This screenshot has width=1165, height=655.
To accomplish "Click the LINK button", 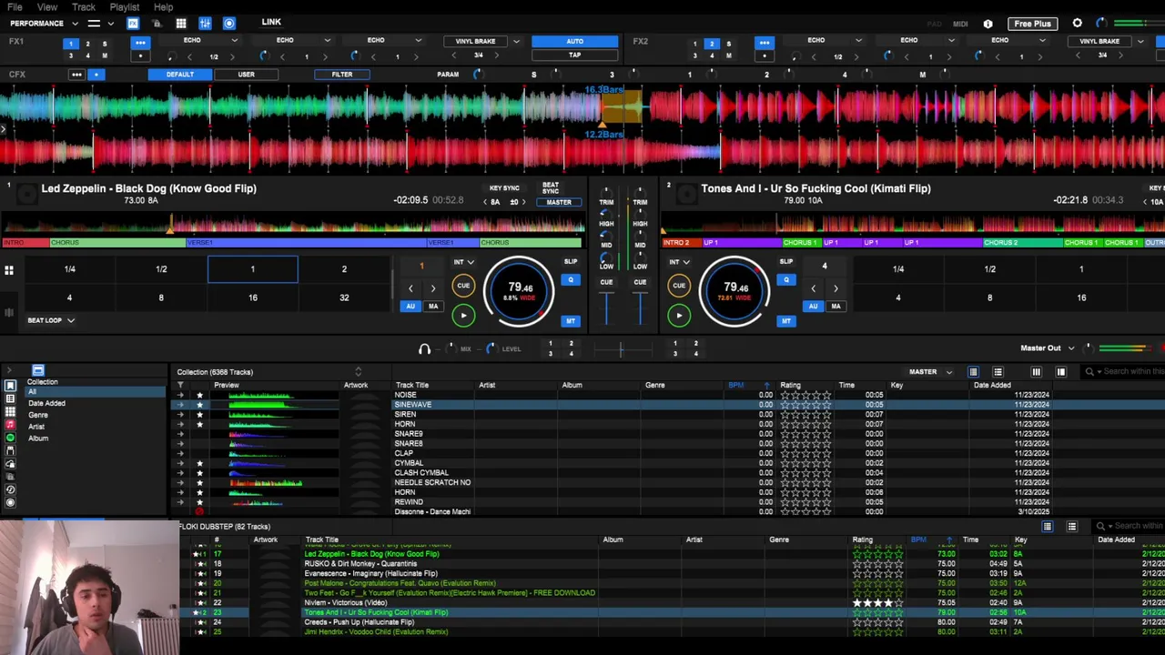I will (x=271, y=22).
